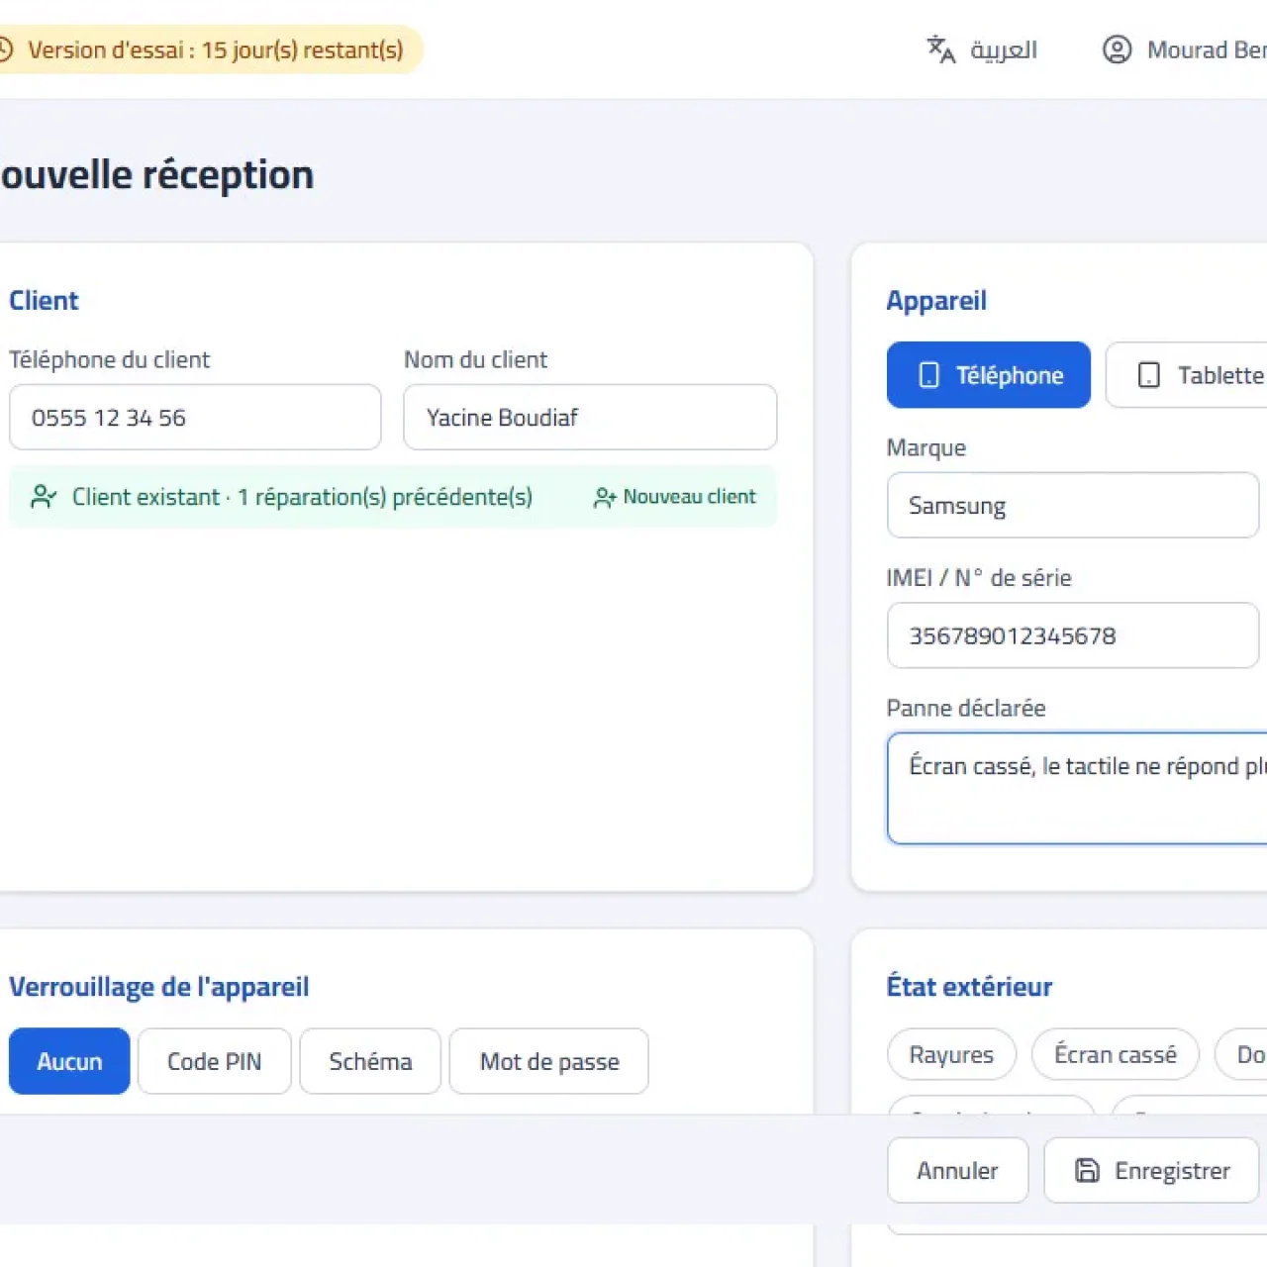Choose Mot de passe lock type

pyautogui.click(x=549, y=1061)
